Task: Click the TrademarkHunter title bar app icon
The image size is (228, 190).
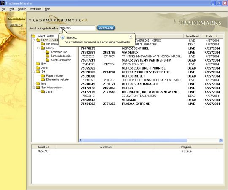Action: pyautogui.click(x=3, y=3)
